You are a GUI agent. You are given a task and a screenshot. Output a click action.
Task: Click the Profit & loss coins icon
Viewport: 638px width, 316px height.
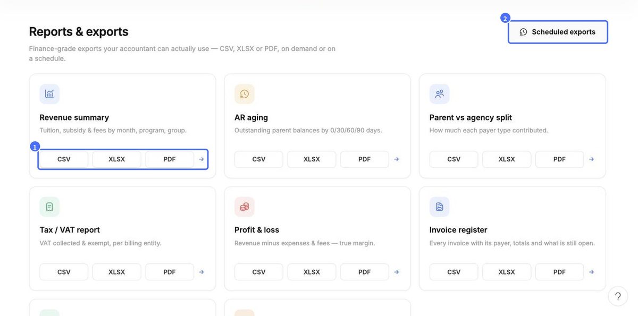[245, 207]
